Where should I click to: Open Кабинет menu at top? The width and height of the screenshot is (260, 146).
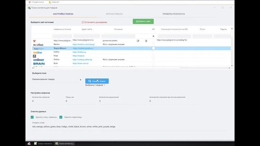click(x=54, y=2)
